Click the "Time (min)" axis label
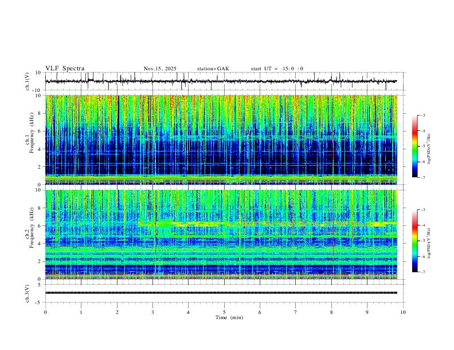 point(229,317)
